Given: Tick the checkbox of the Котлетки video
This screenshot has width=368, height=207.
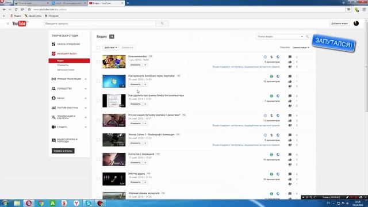Looking at the screenshot, I should pos(98,159).
